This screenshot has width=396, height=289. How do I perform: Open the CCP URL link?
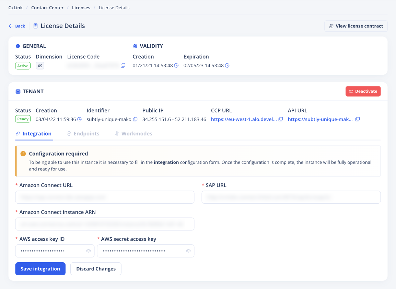click(x=244, y=119)
